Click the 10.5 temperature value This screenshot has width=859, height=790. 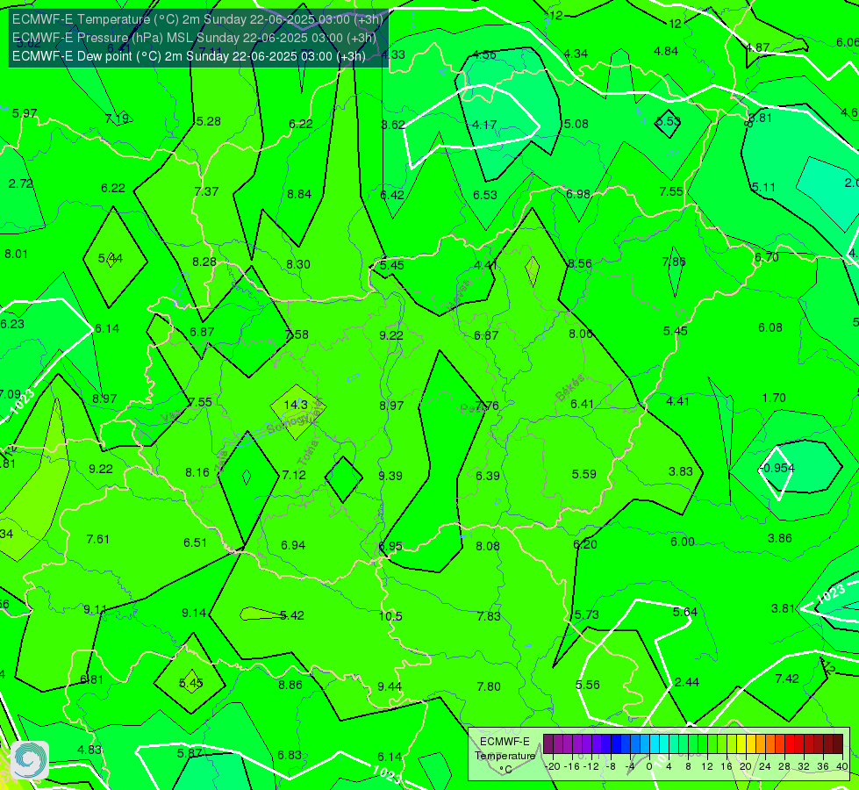pos(390,616)
